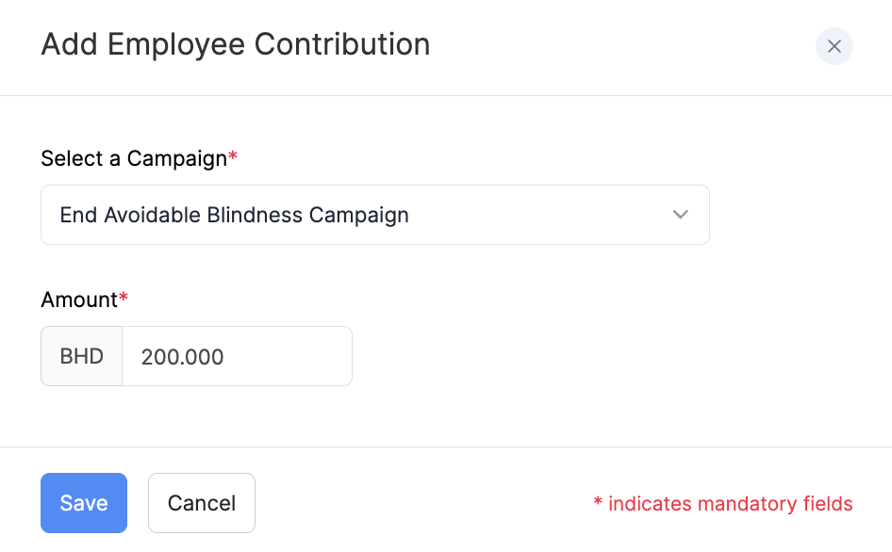Click the 200.000 value in Amount
892x552 pixels.
click(182, 357)
